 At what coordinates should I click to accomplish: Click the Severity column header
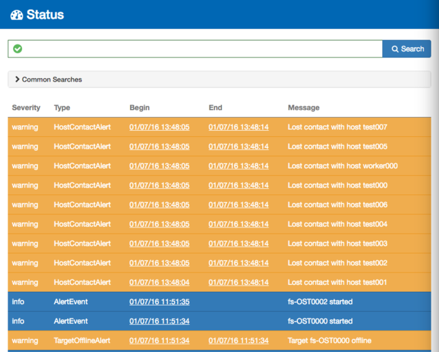[26, 108]
